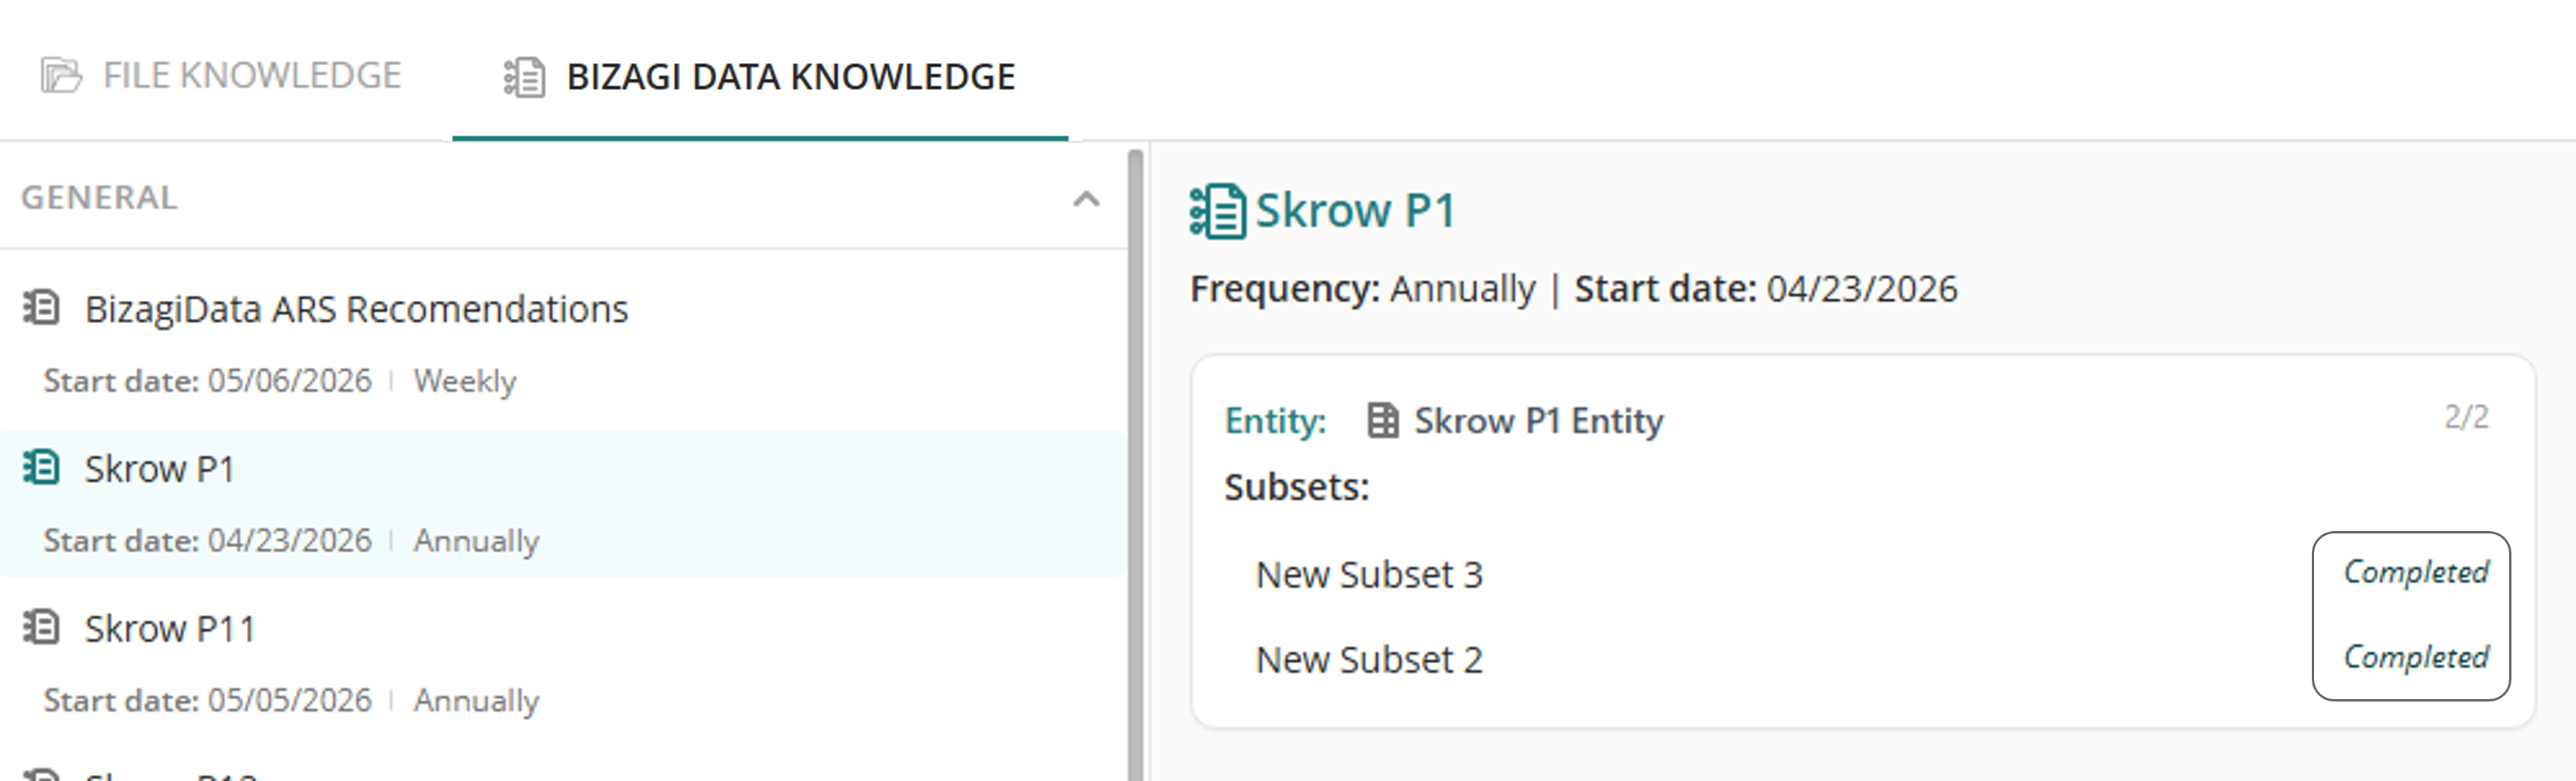This screenshot has height=781, width=2576.
Task: Click the New Subset 3 row
Action: (1369, 575)
